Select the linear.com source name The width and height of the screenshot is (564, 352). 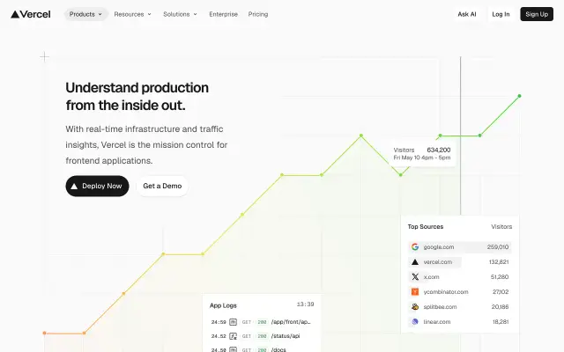437,322
